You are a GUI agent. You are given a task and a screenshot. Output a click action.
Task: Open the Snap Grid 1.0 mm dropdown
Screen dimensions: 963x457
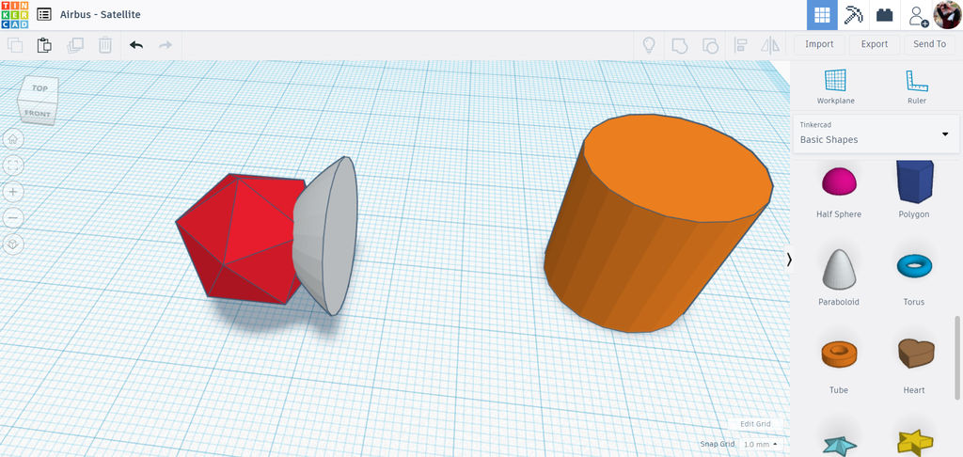(760, 444)
